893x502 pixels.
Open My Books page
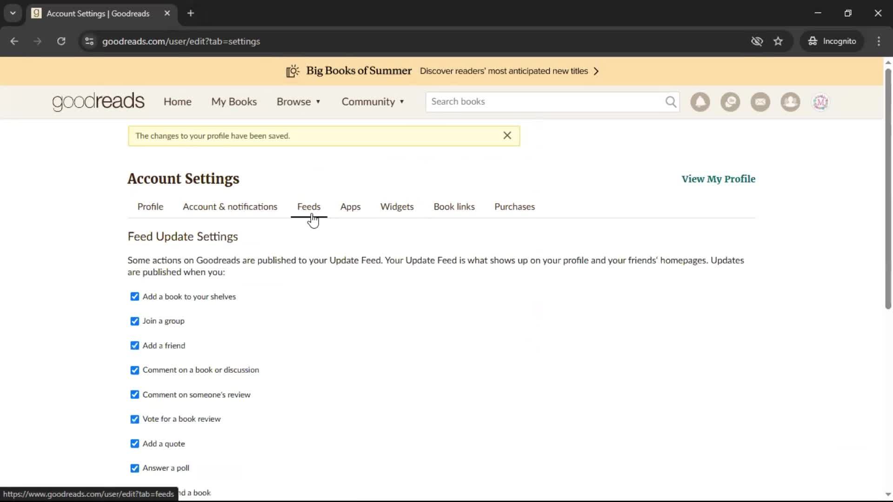[x=234, y=102]
